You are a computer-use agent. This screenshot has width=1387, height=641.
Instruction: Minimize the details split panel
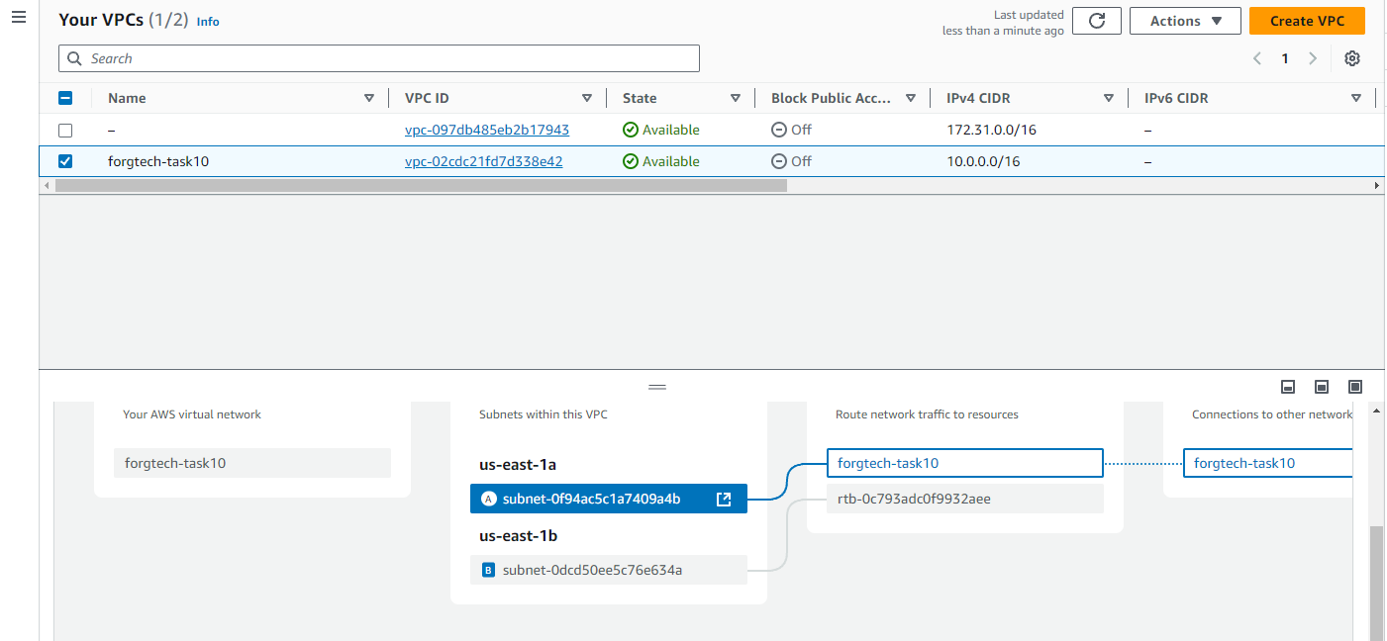point(1288,387)
